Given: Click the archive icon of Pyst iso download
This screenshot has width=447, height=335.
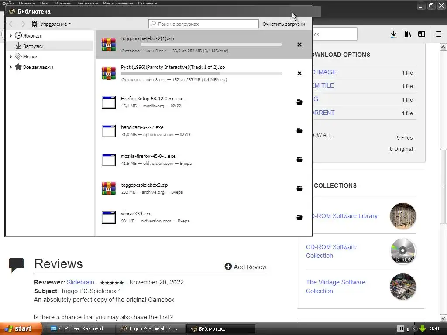Looking at the screenshot, I should pos(109,73).
